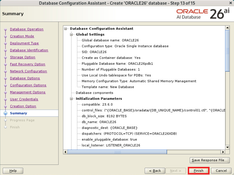
Task: Click the vertical scrollbar up arrow
Action: pos(227,28)
